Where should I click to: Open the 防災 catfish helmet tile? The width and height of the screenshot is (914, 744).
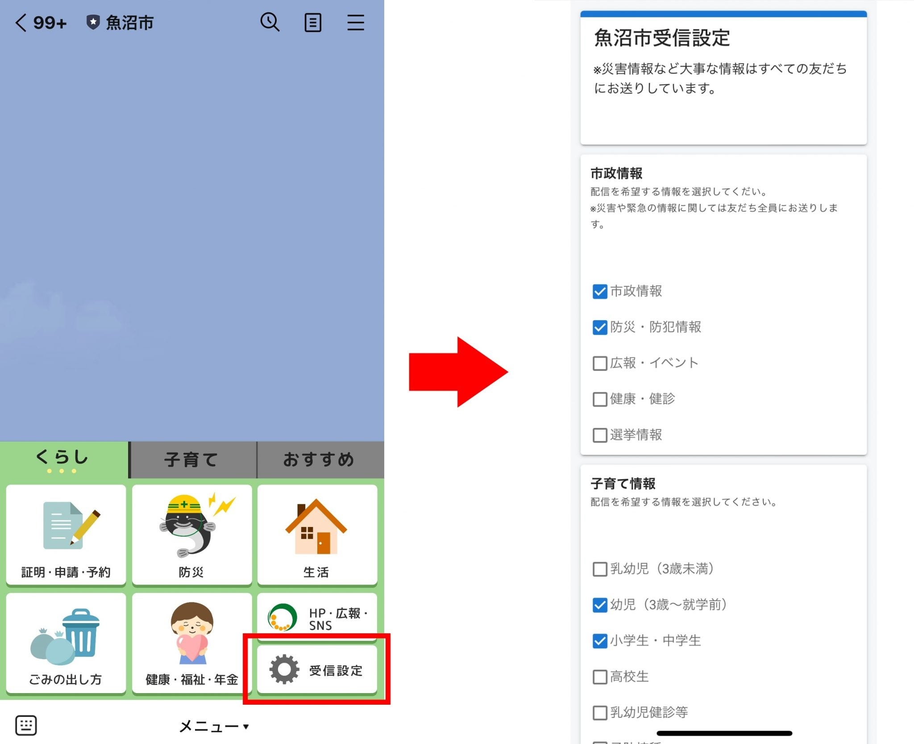pyautogui.click(x=192, y=535)
